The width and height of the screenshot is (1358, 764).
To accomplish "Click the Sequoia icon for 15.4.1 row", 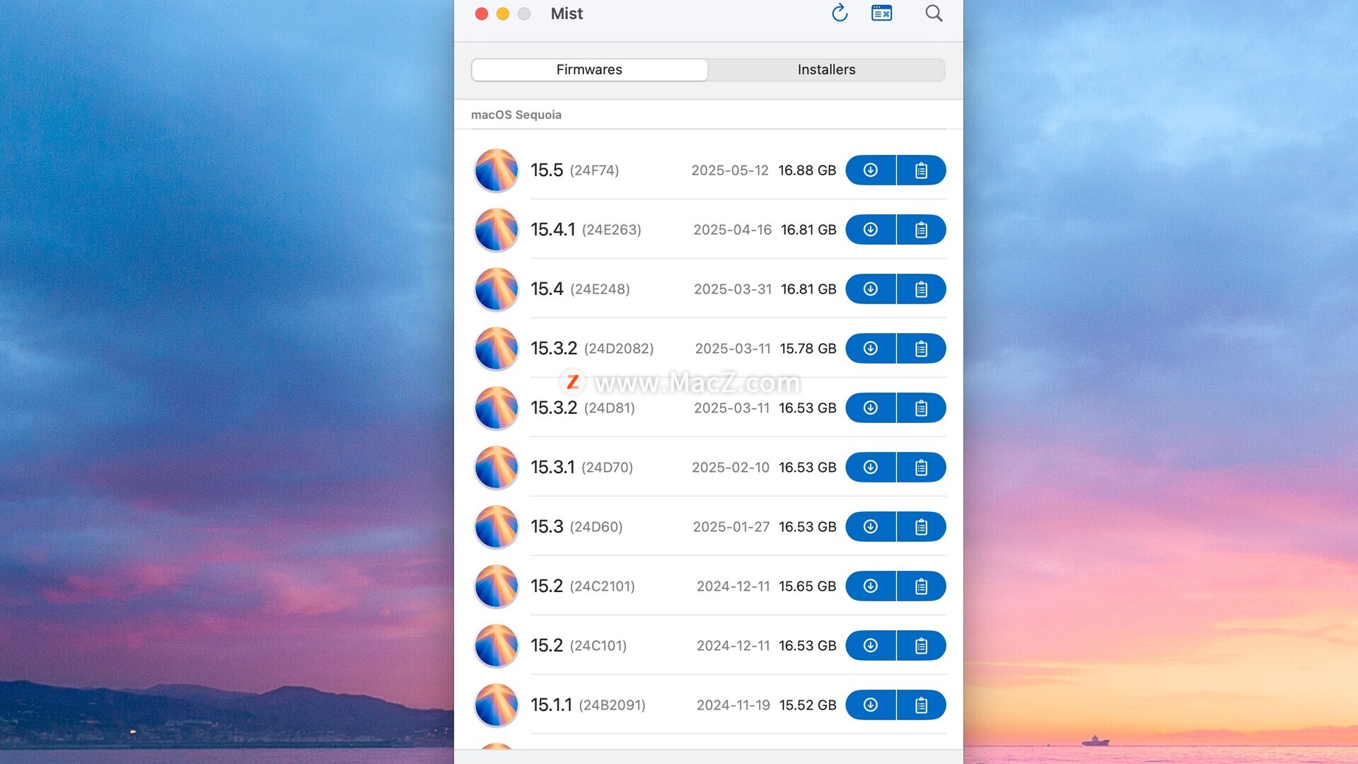I will click(497, 230).
